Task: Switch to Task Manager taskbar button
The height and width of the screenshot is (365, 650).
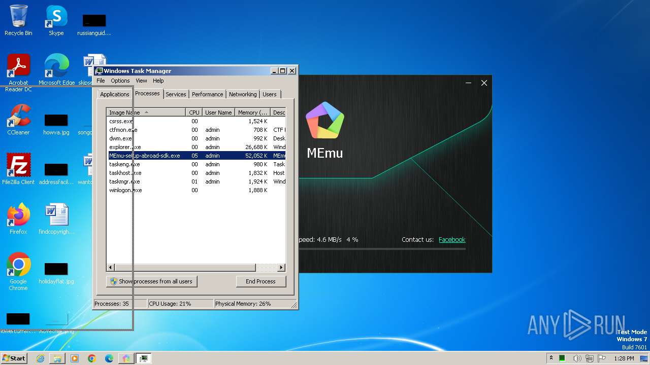Action: pos(144,358)
